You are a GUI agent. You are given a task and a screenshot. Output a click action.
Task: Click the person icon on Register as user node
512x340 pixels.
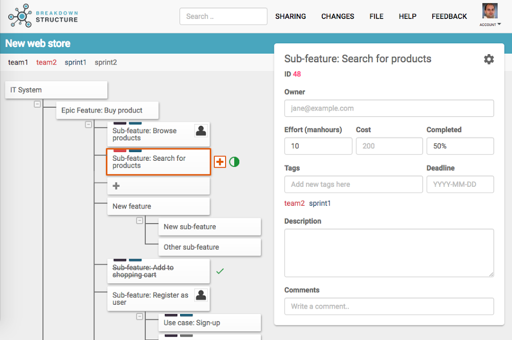point(200,295)
